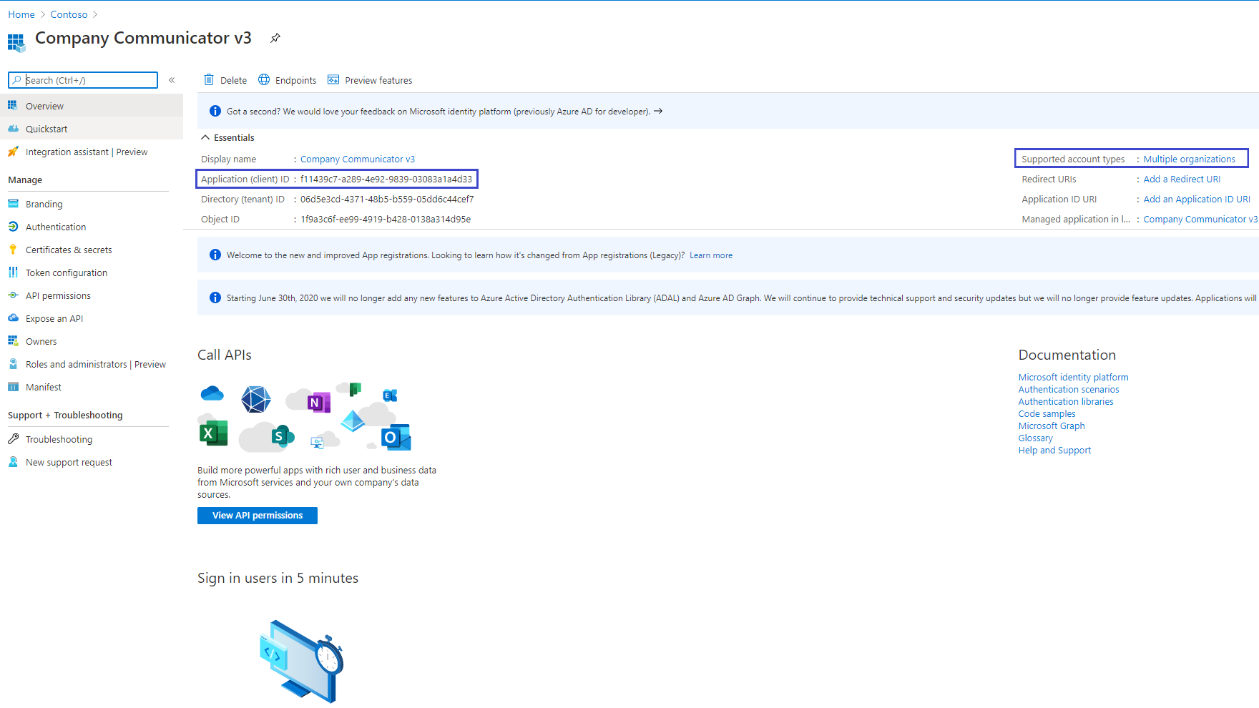Viewport: 1259px width, 708px height.
Task: Open Company Communicator v3 display name link
Action: [x=358, y=159]
